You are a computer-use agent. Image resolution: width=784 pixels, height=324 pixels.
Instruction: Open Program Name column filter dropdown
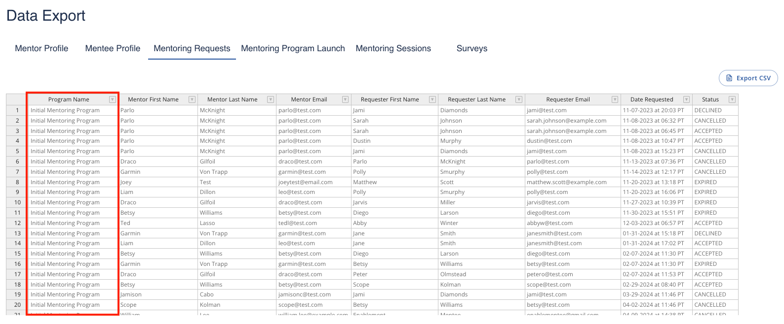click(113, 99)
